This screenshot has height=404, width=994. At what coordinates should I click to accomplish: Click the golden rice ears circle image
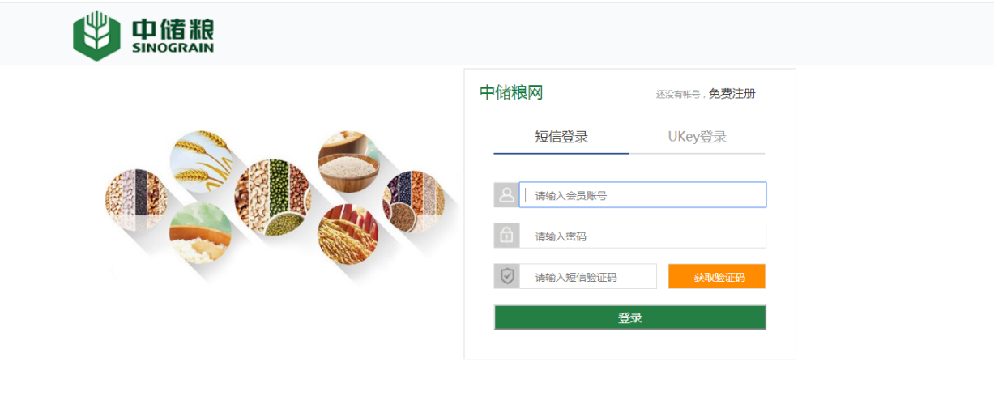coord(349,234)
